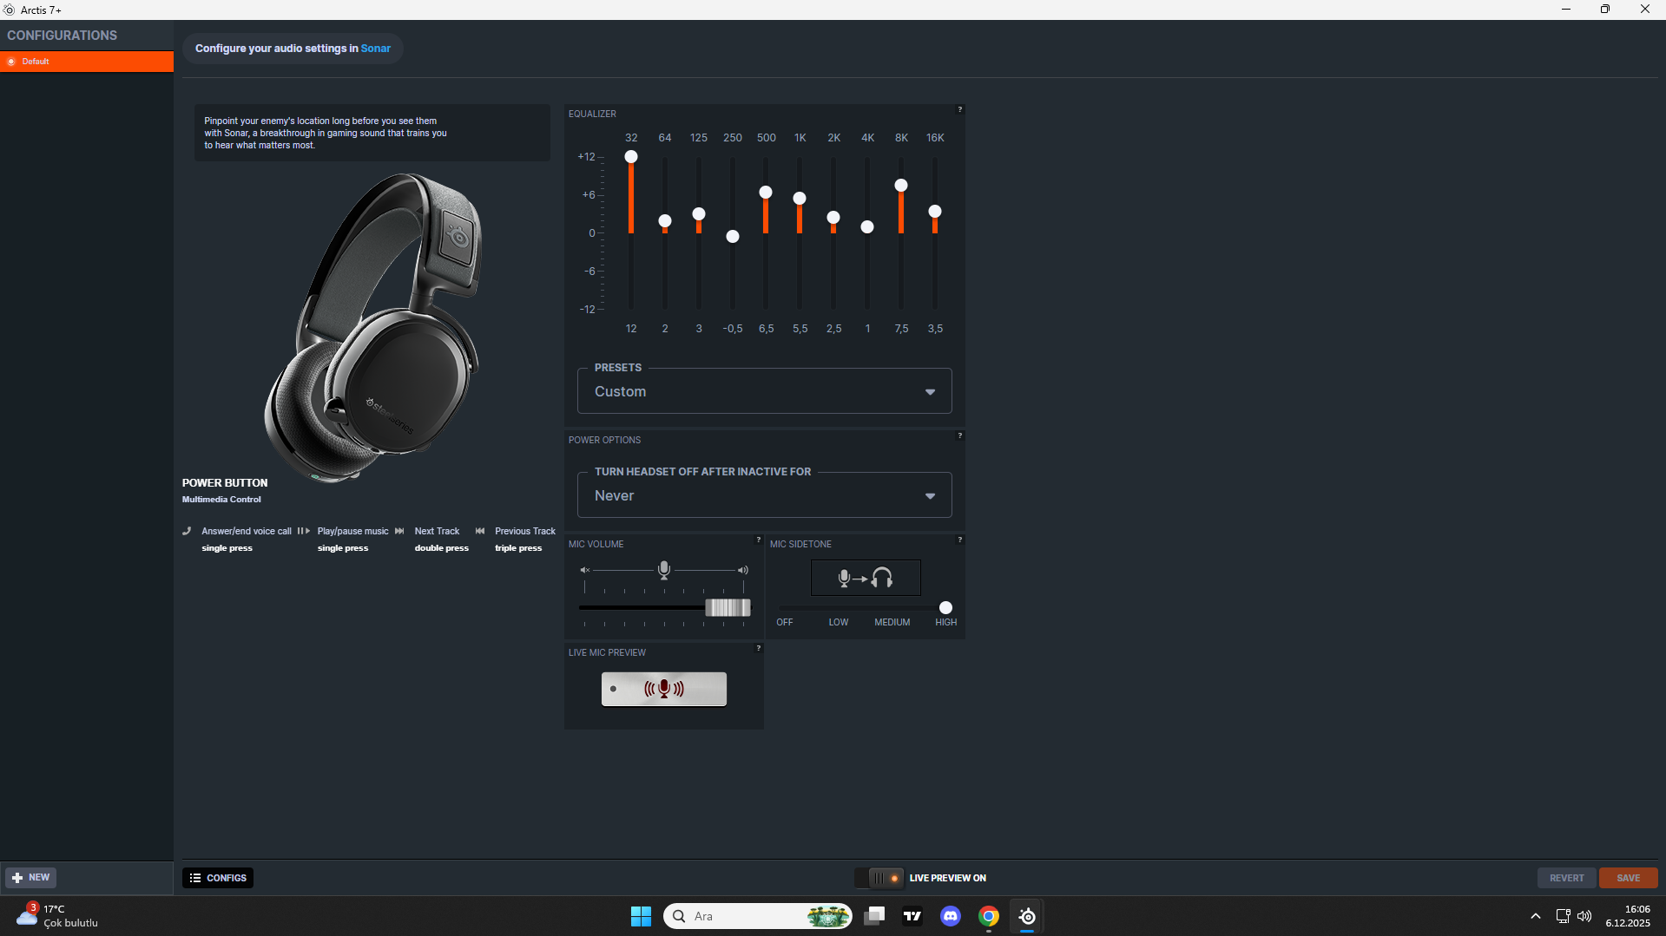
Task: Click the mic volume slider handle
Action: [x=728, y=607]
